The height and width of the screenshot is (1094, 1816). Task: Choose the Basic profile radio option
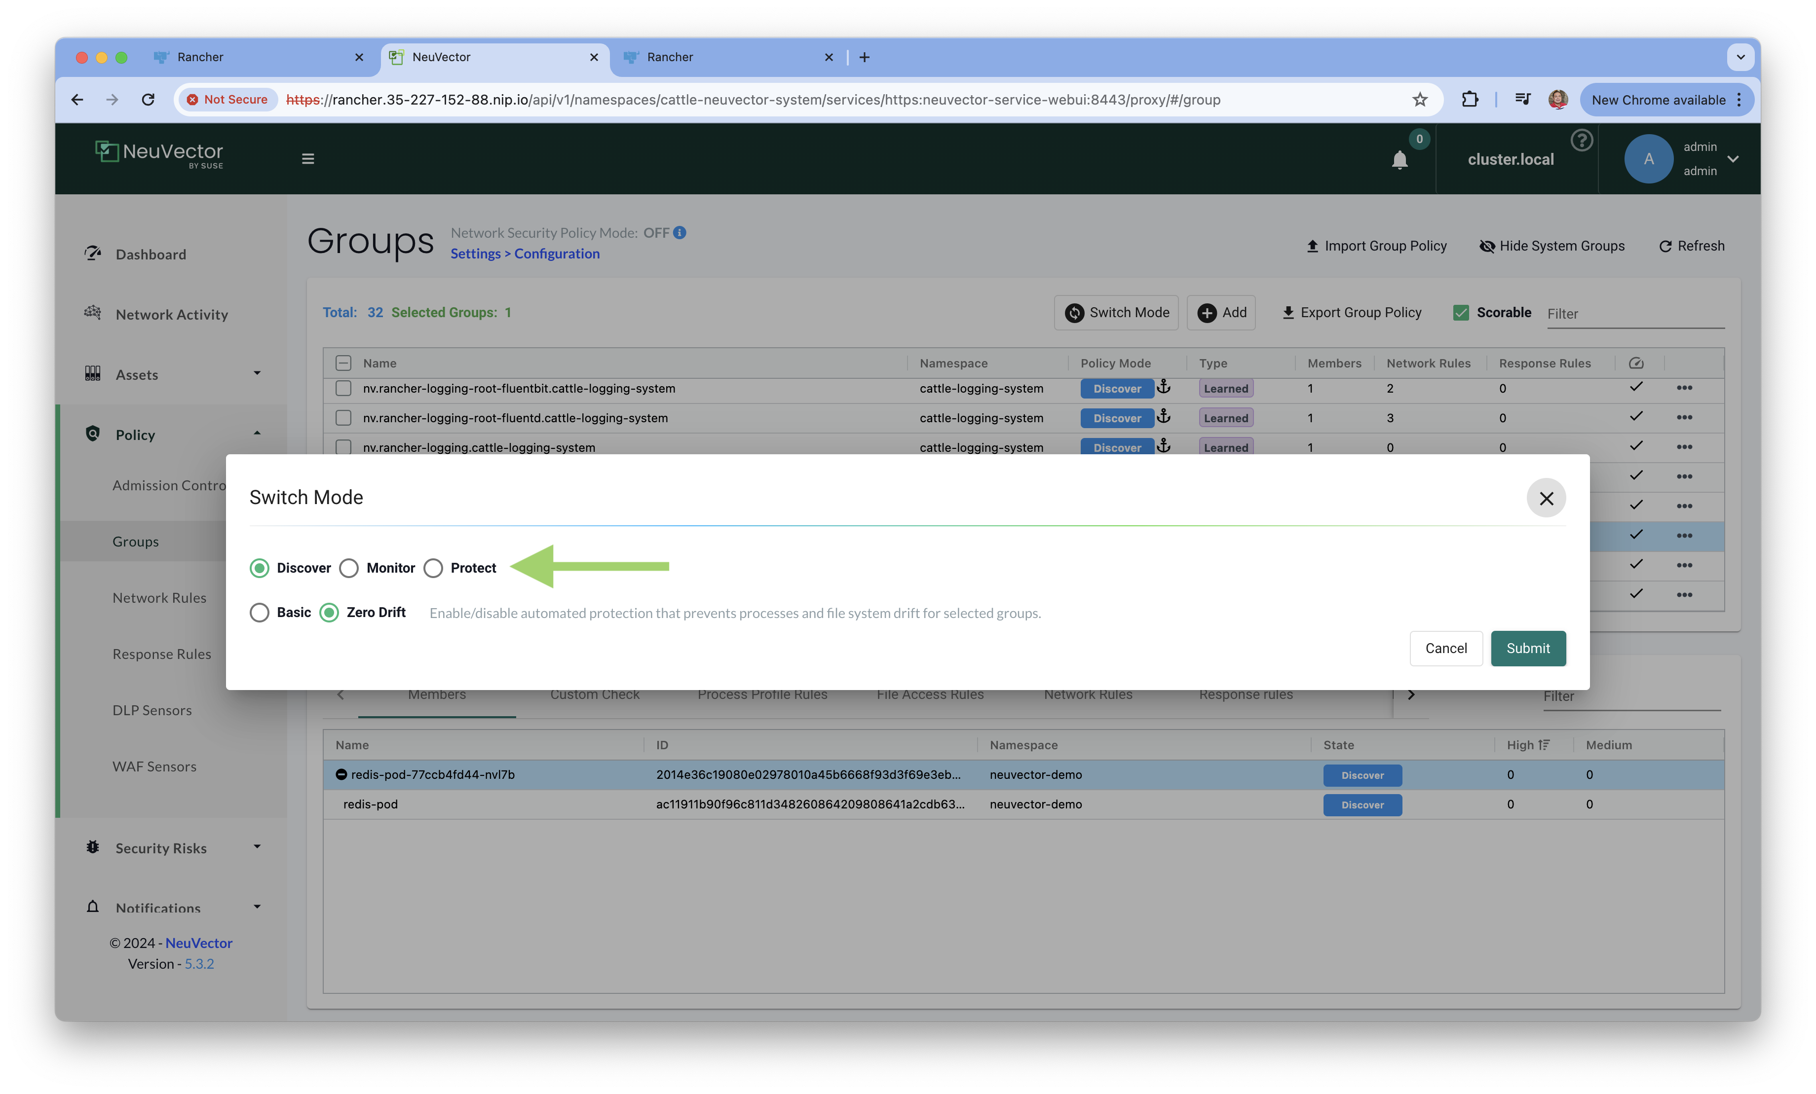260,612
